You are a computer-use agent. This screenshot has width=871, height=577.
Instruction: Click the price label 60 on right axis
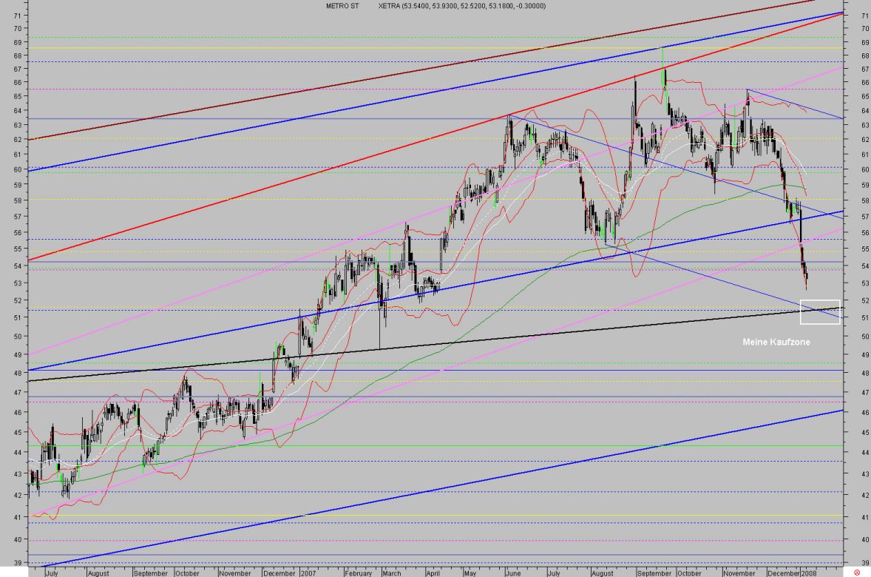tap(865, 169)
